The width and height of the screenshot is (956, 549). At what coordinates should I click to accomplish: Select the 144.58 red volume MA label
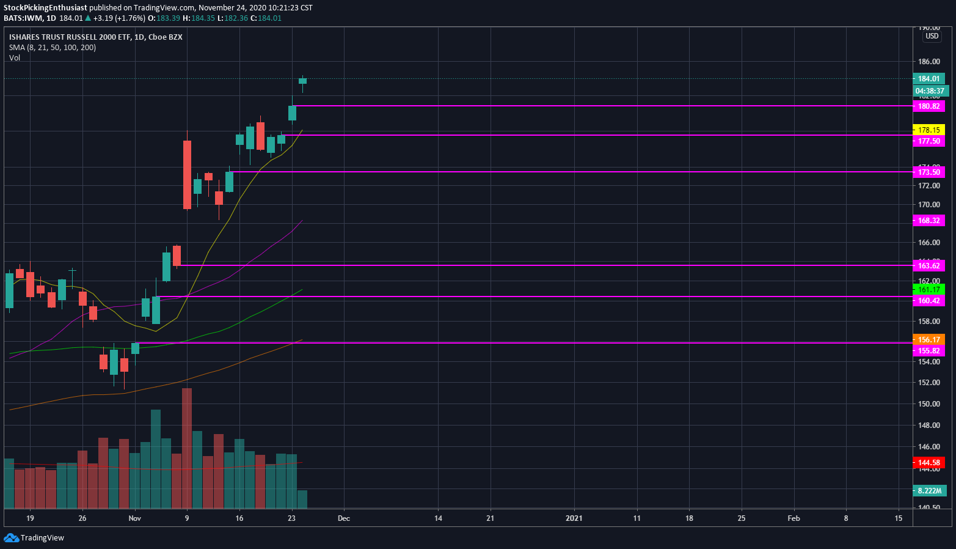(929, 463)
